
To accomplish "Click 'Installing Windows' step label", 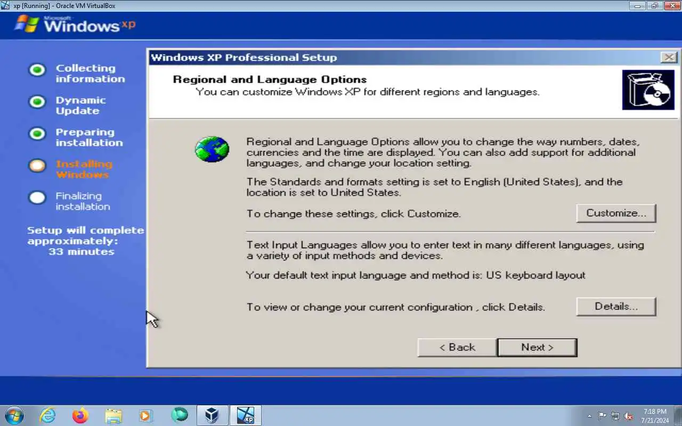I will 84,169.
